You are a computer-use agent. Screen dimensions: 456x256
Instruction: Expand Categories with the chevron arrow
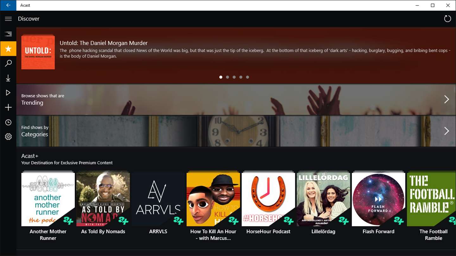[446, 131]
